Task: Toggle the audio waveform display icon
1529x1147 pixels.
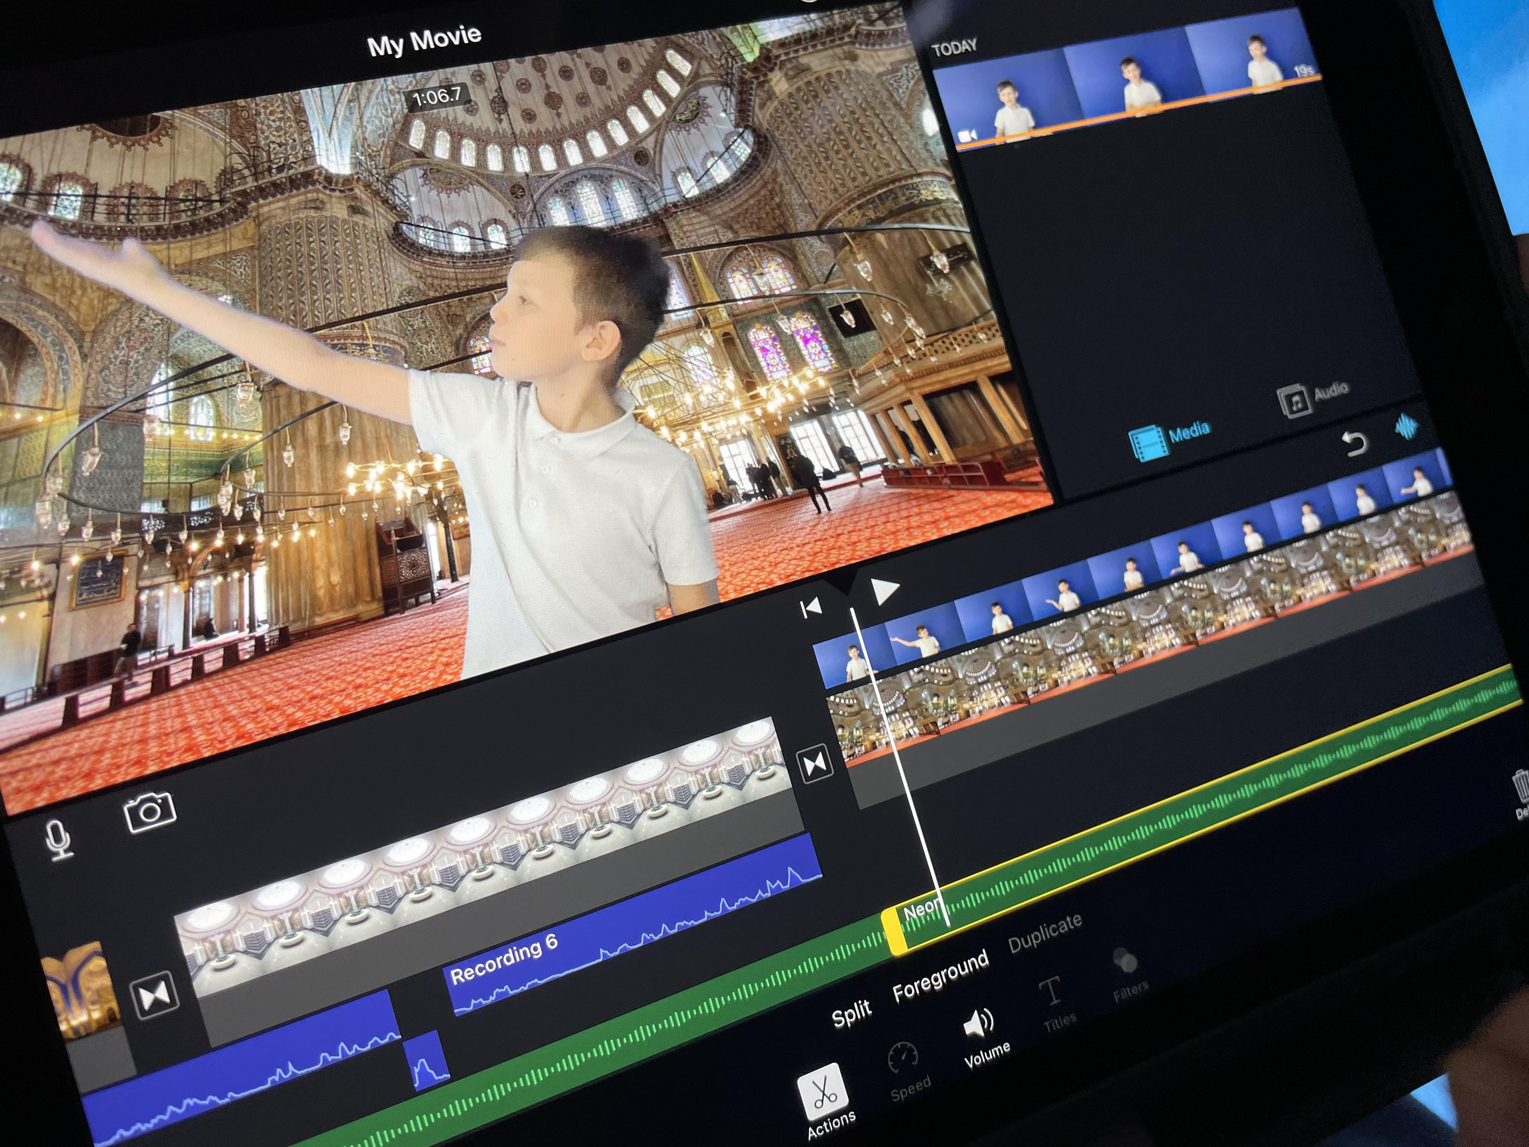Action: click(x=1406, y=426)
